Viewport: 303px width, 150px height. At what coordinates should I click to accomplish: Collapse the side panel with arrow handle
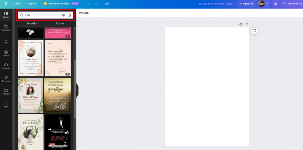click(x=77, y=90)
